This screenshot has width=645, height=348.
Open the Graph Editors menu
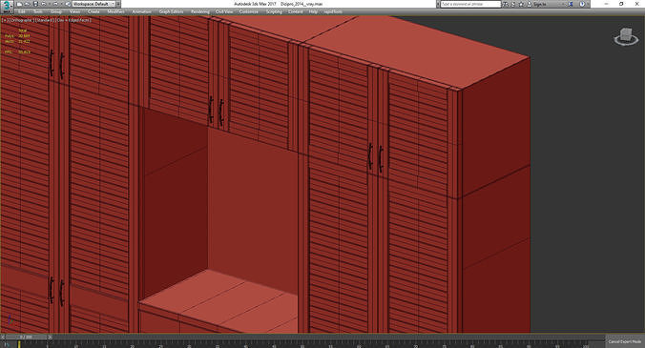pyautogui.click(x=171, y=11)
